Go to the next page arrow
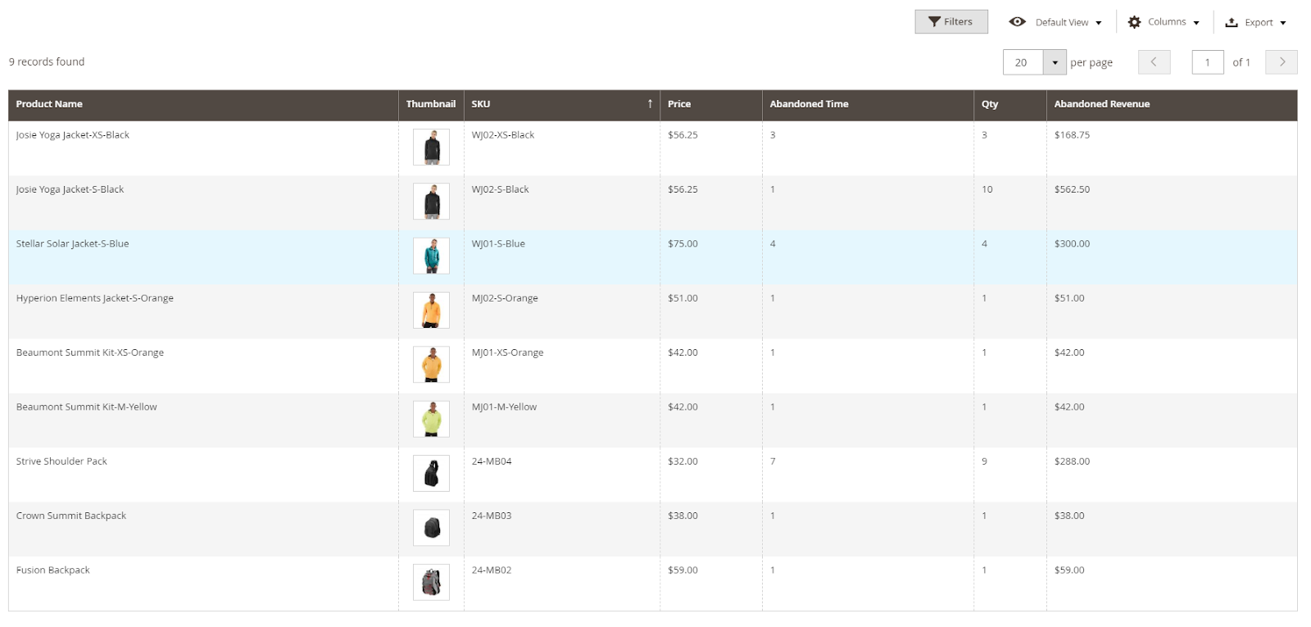1311x627 pixels. [1281, 62]
